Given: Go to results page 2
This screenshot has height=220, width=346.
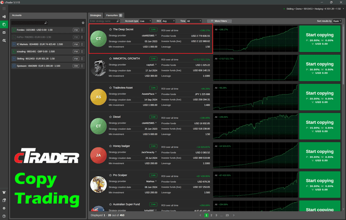Looking at the screenshot, I should [x=211, y=215].
